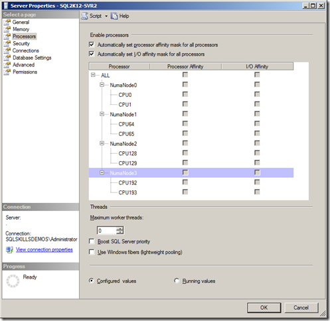The width and height of the screenshot is (330, 321).
Task: Switch to the Security page
Action: (x=21, y=43)
